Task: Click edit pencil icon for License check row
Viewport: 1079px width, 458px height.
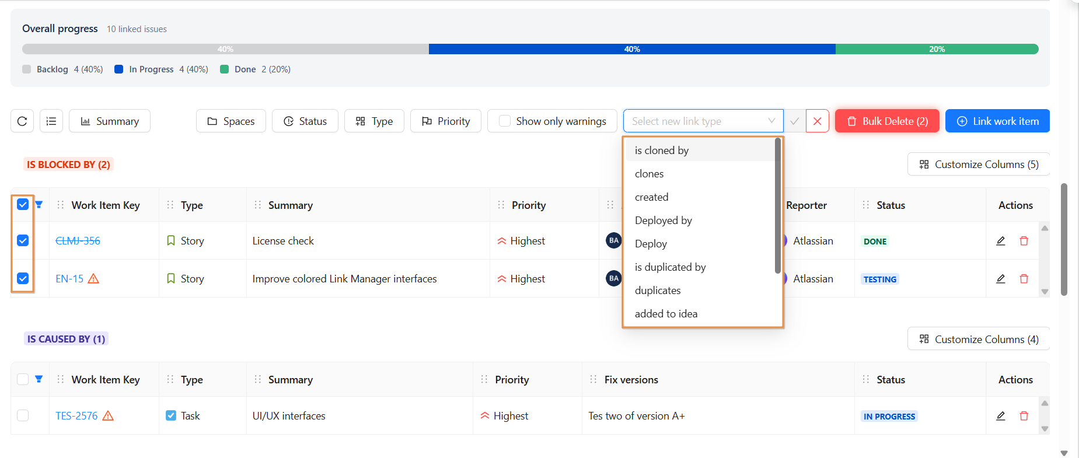Action: (x=1000, y=241)
